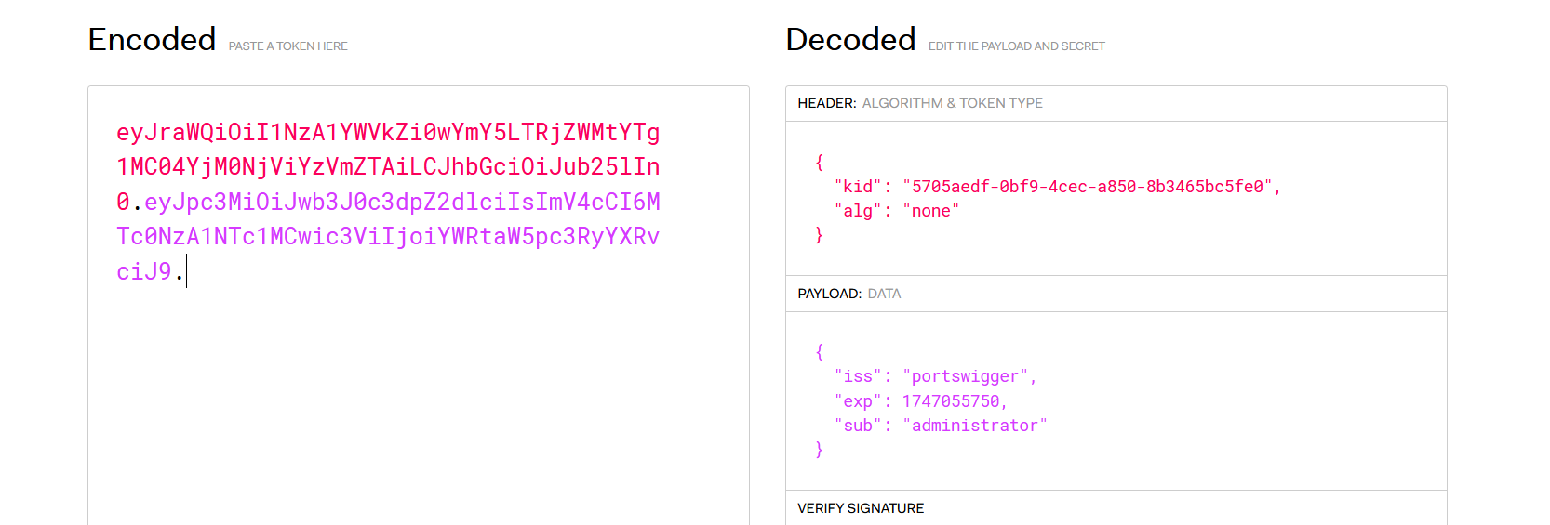Image resolution: width=1550 pixels, height=525 pixels.
Task: Click the "exp" key in the payload
Action: pyautogui.click(x=857, y=401)
